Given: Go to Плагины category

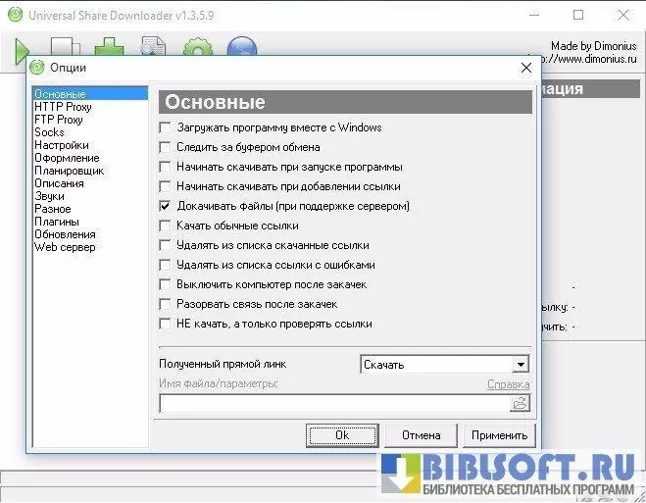Looking at the screenshot, I should [x=57, y=222].
